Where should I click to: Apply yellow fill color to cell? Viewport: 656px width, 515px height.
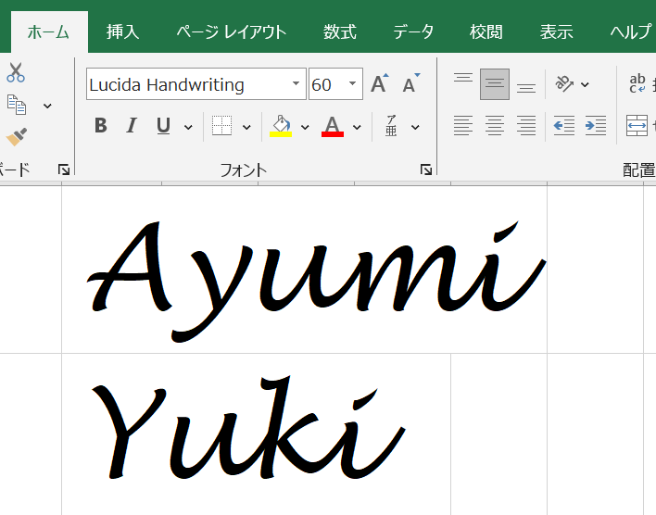pos(281,126)
